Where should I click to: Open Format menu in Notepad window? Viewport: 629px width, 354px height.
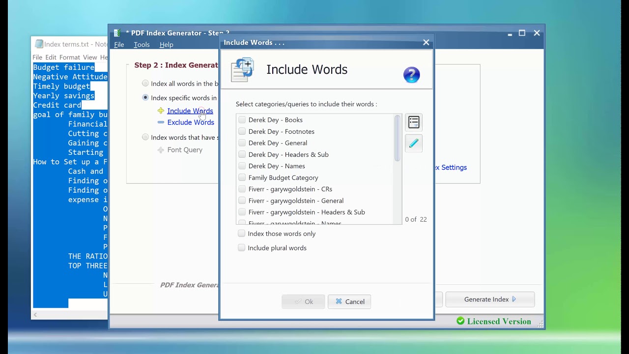(x=69, y=58)
